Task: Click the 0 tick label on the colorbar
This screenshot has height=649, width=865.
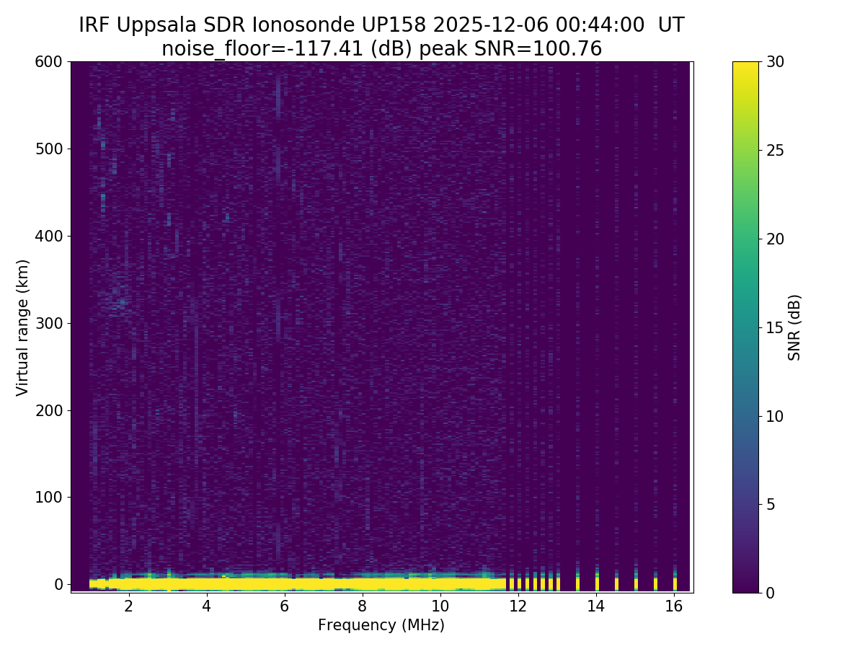Action: click(770, 593)
